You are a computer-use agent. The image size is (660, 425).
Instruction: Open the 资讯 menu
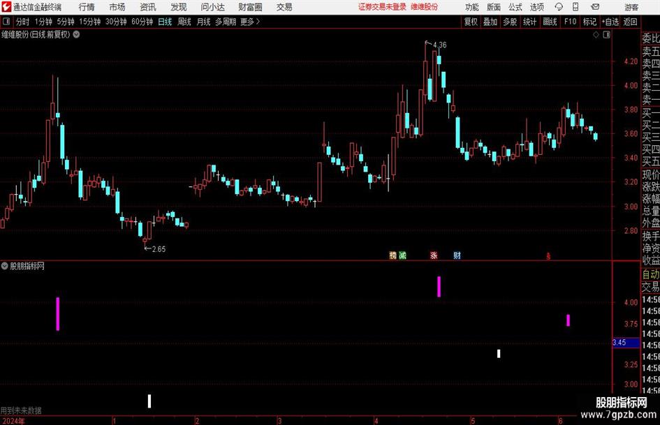pos(148,7)
